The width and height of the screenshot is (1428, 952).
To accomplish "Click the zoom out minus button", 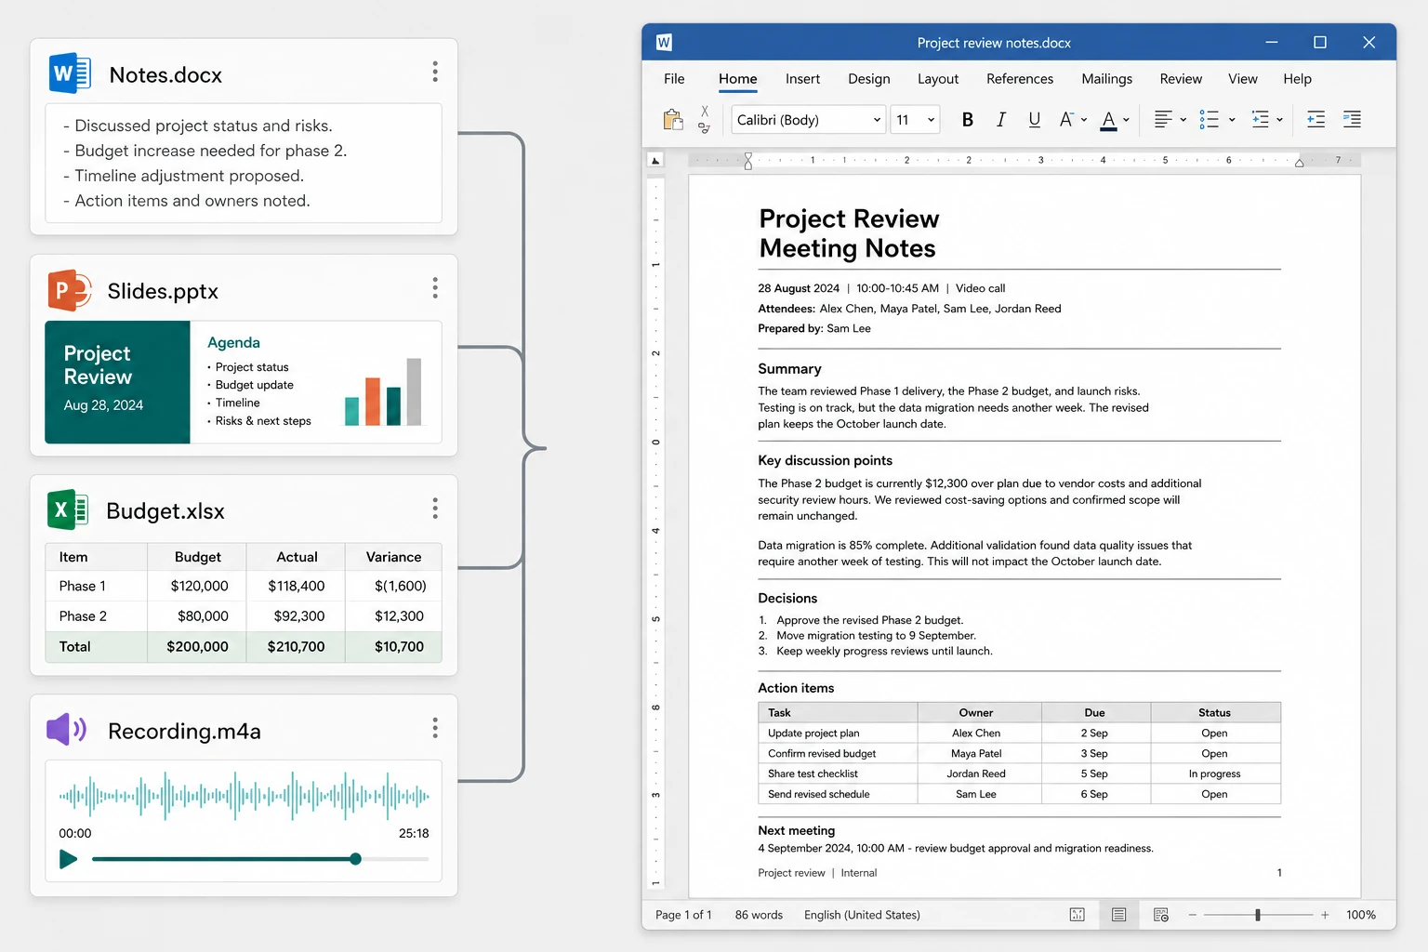I will click(x=1192, y=915).
